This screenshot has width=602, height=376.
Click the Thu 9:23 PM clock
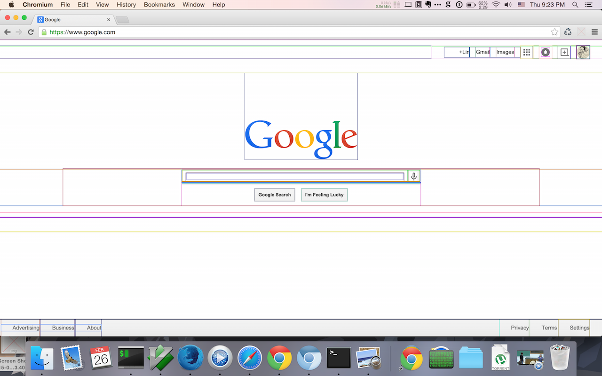coord(547,5)
